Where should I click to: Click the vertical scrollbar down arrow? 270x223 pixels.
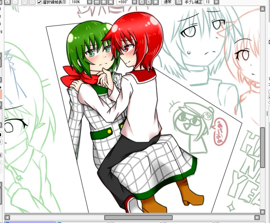click(x=263, y=212)
